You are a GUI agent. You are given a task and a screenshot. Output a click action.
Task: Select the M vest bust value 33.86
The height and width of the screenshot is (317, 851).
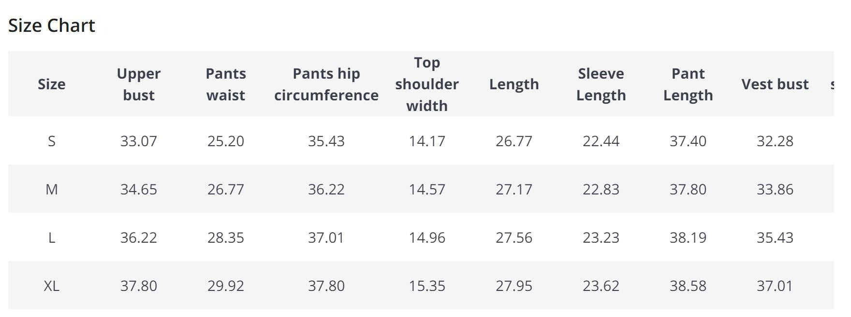coord(775,189)
